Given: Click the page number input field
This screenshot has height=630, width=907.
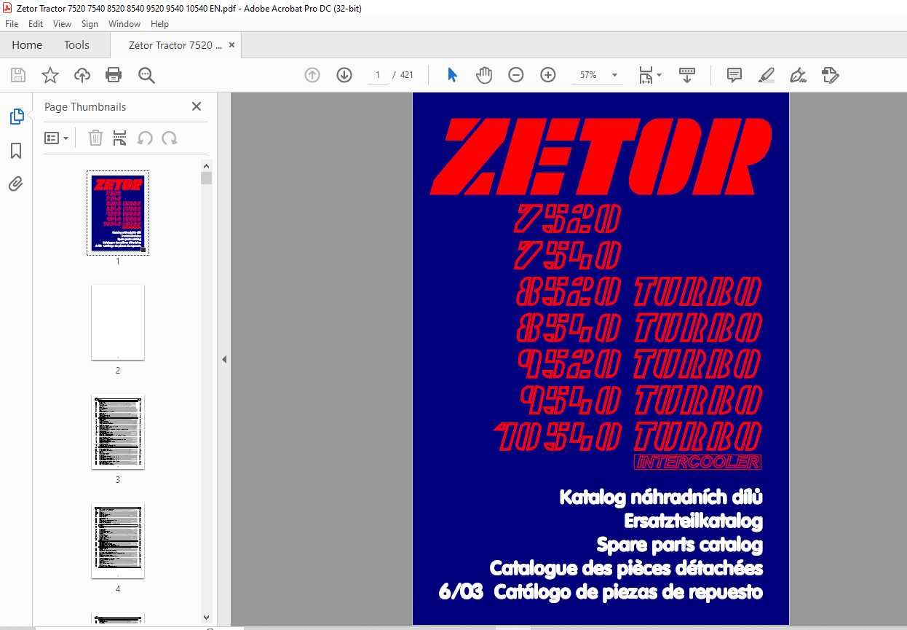Looking at the screenshot, I should (x=378, y=75).
